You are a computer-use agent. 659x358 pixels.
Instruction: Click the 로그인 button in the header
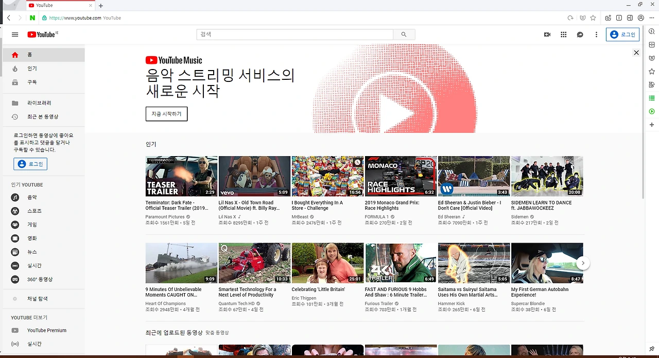(623, 35)
